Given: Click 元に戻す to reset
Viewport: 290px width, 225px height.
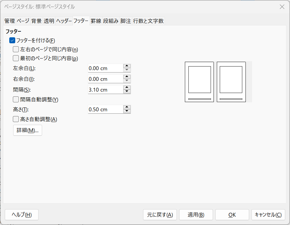Looking at the screenshot, I should click(160, 215).
